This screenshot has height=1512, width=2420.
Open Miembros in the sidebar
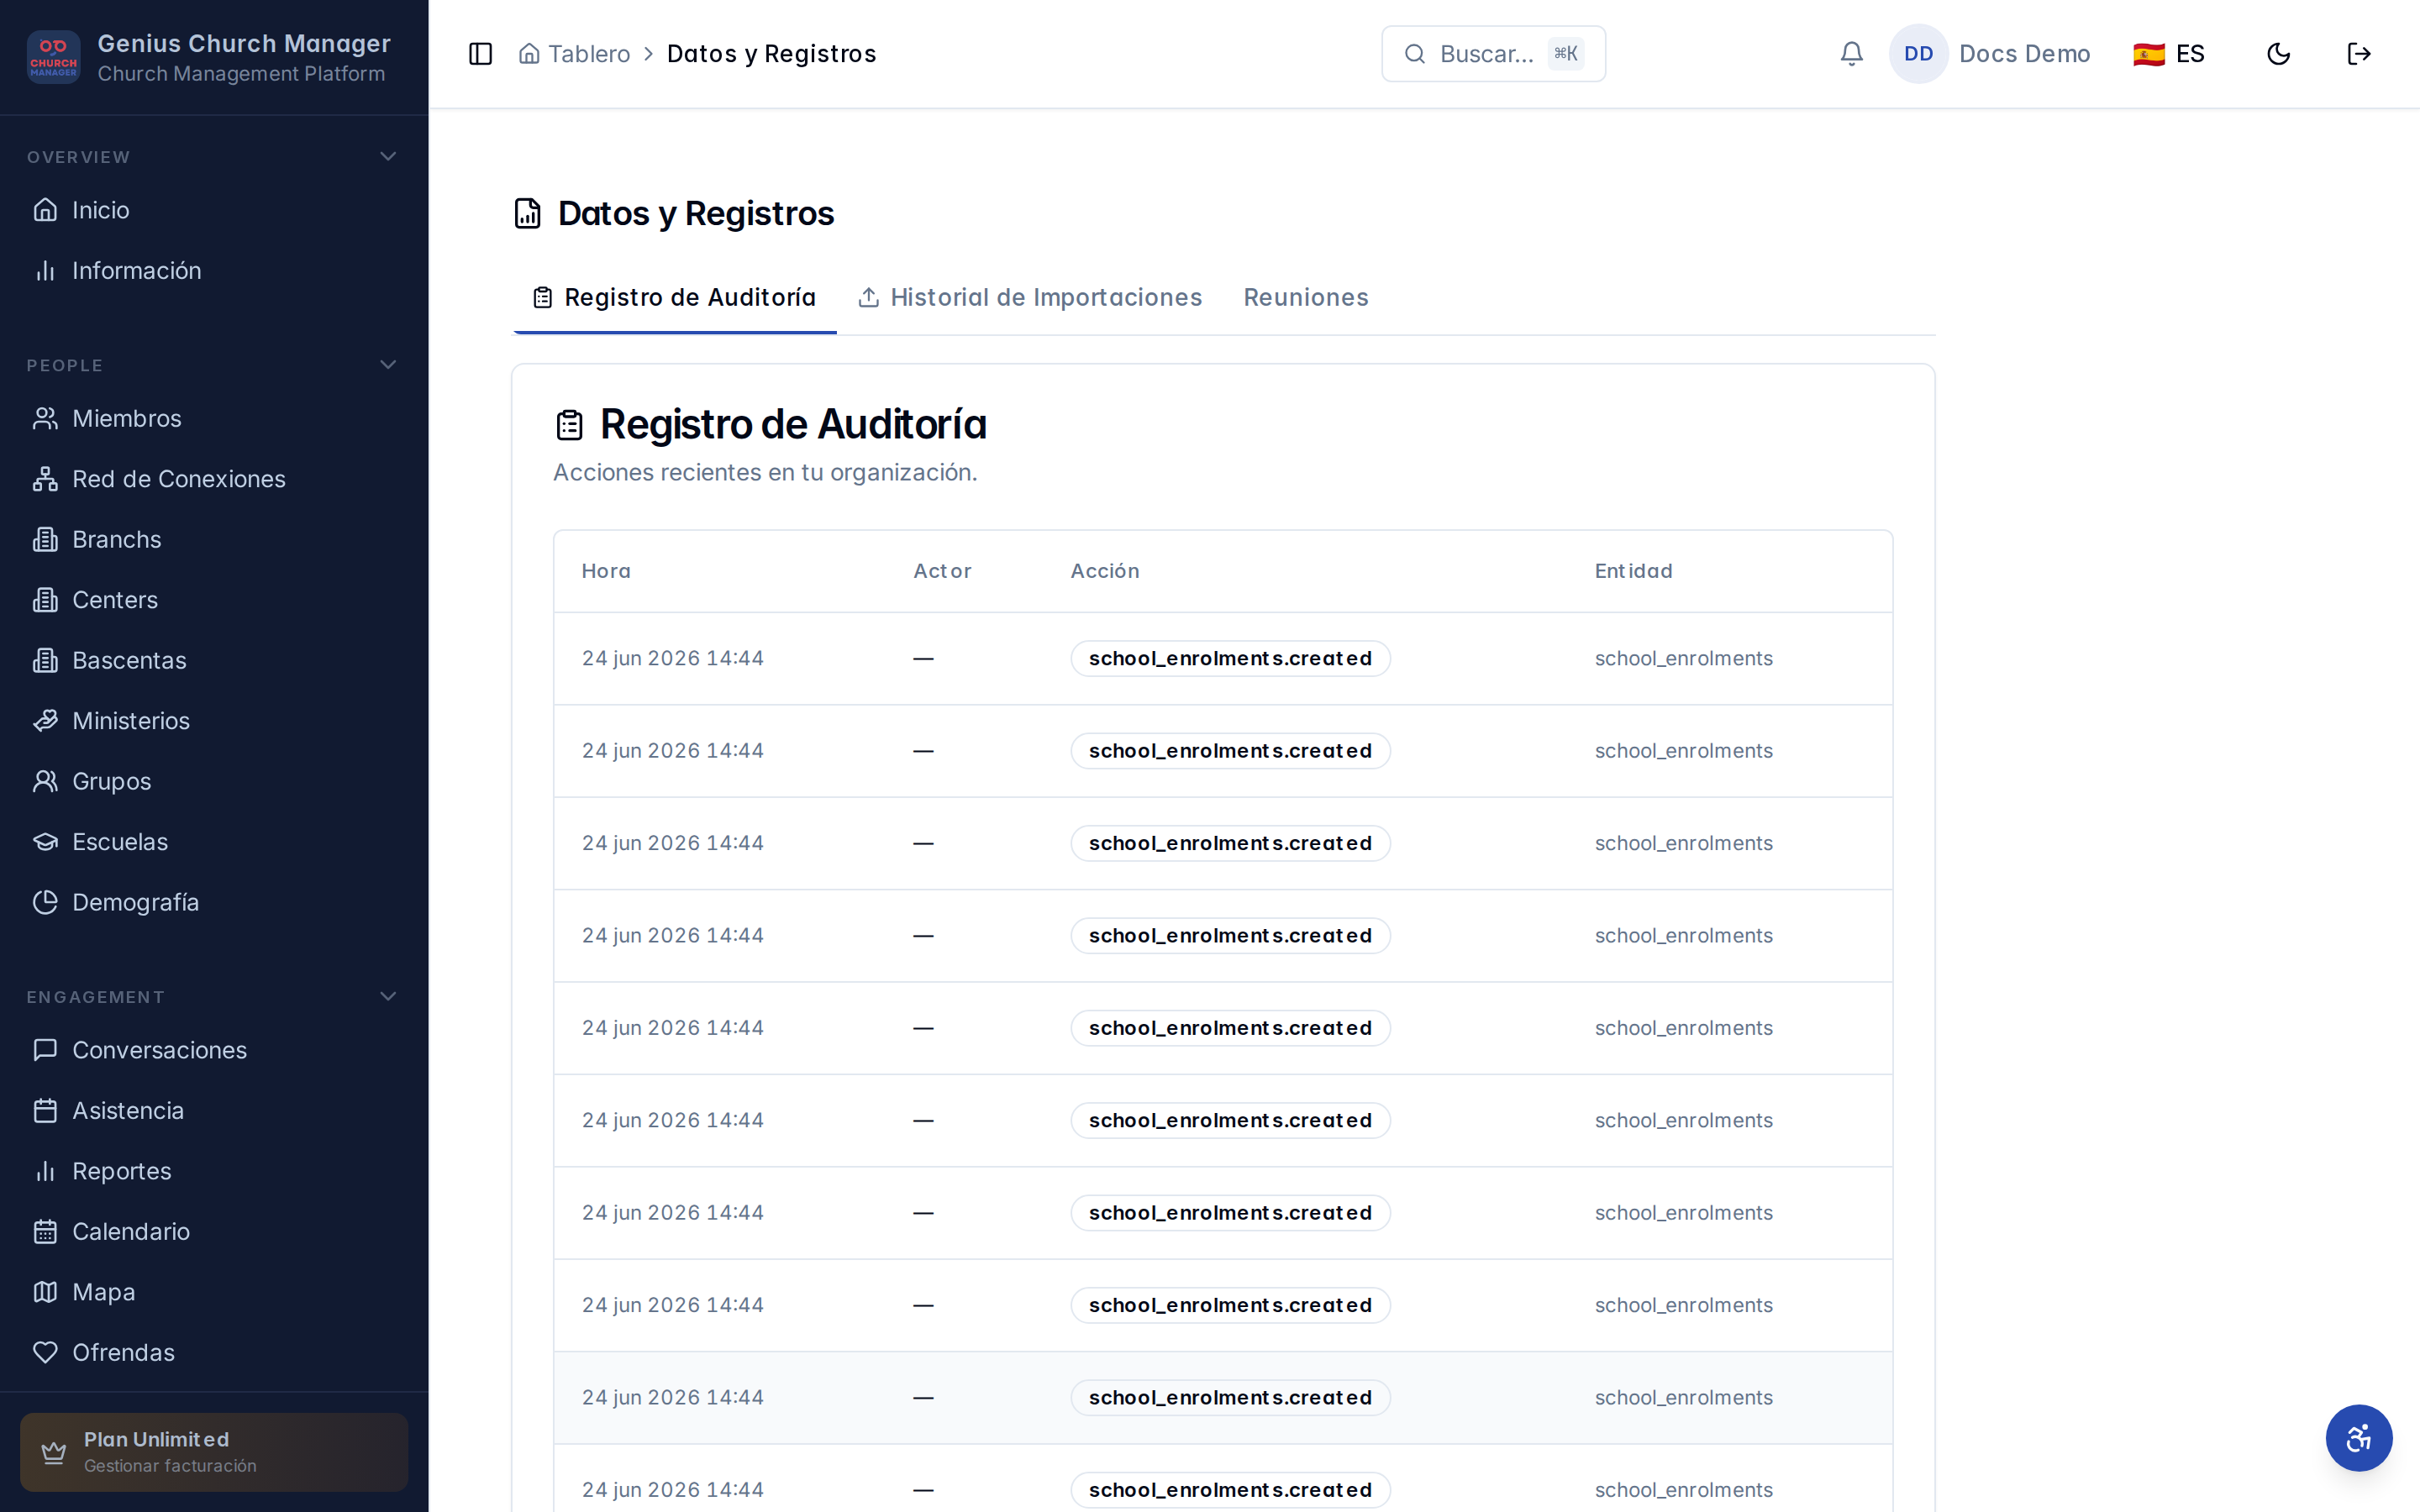[214, 418]
